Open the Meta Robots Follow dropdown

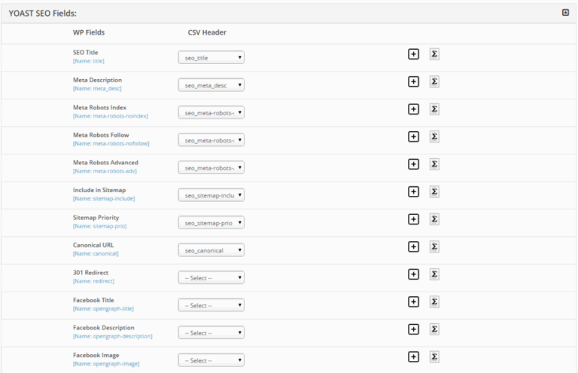[211, 140]
